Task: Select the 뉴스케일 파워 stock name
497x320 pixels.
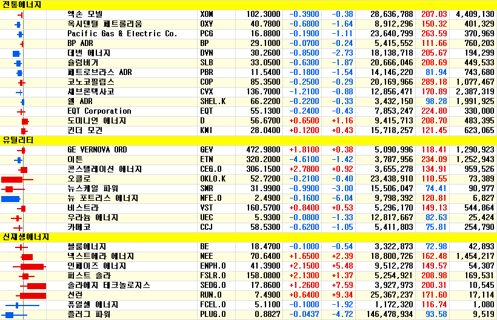Action: pos(93,189)
